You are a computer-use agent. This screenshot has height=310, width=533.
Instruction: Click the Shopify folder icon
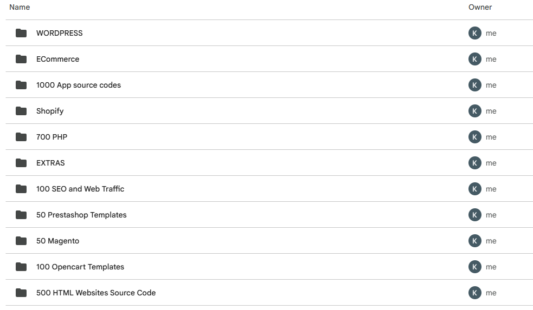(21, 111)
